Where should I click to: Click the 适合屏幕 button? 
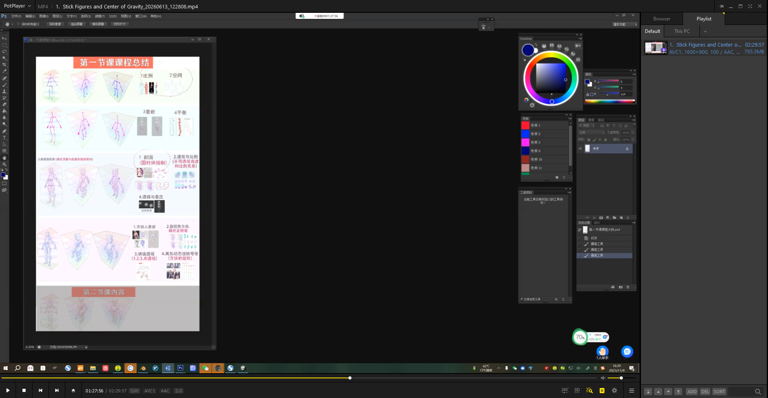coord(76,24)
